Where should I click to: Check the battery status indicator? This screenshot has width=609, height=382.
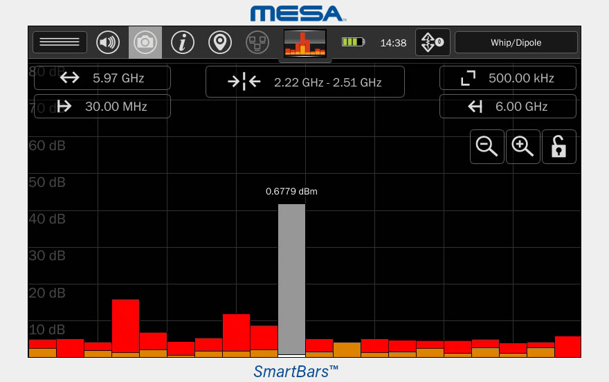(353, 42)
